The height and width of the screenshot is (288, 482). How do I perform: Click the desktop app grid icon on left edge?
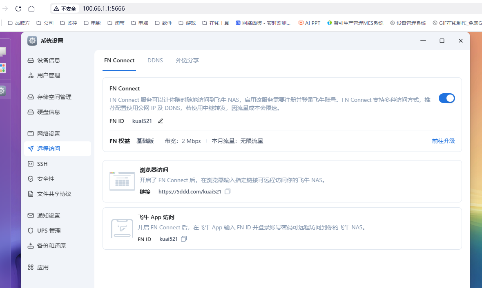click(x=2, y=68)
